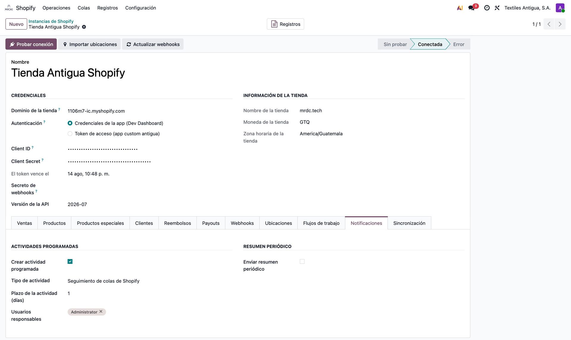Open the Textiles Antigua, S.A. company switcher

click(x=527, y=8)
